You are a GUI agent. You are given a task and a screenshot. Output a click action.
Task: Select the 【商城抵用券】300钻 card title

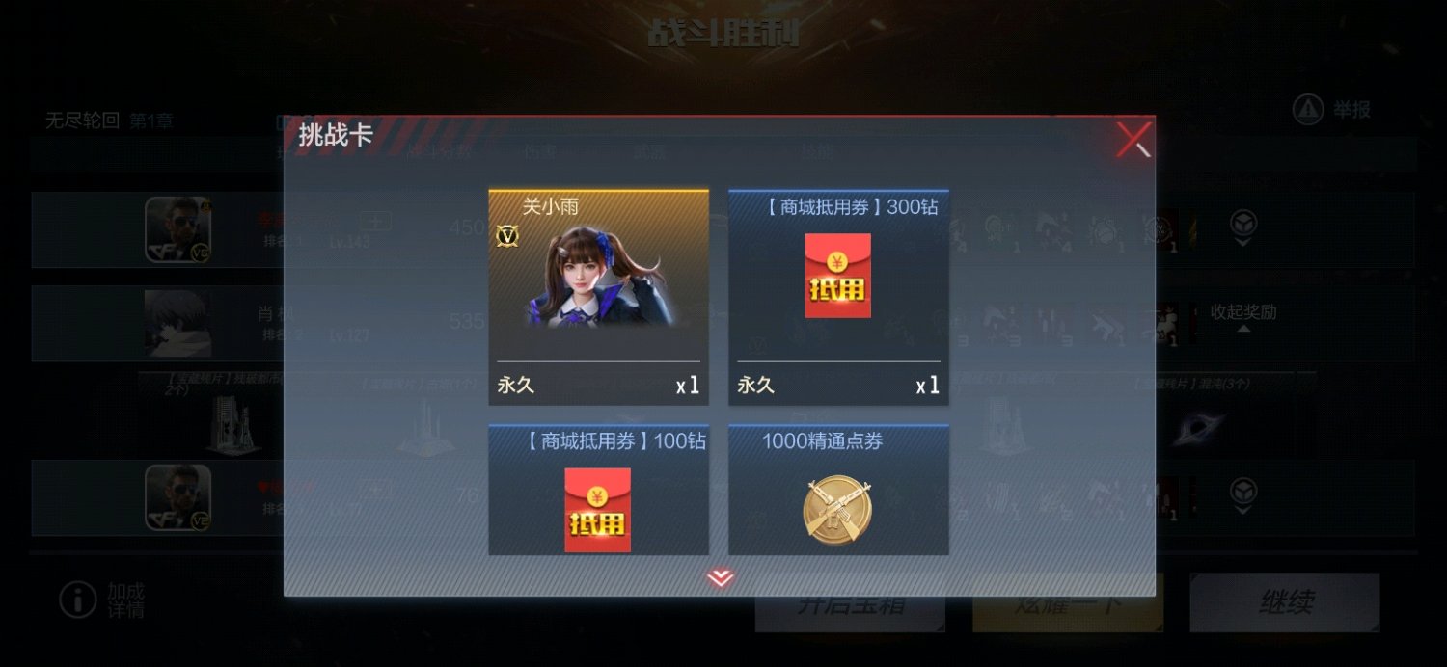(837, 206)
